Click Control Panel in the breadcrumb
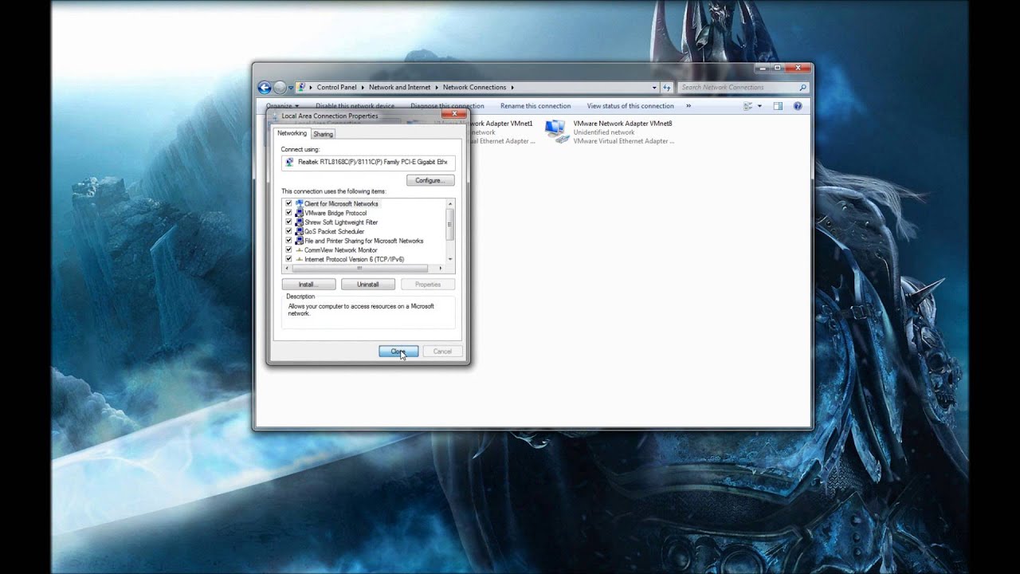1020x574 pixels. tap(336, 88)
